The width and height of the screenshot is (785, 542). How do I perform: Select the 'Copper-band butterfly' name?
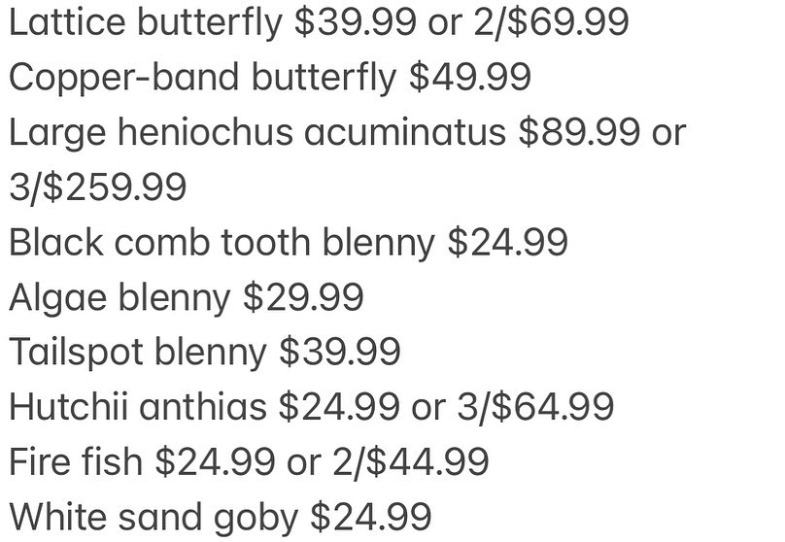(x=203, y=77)
